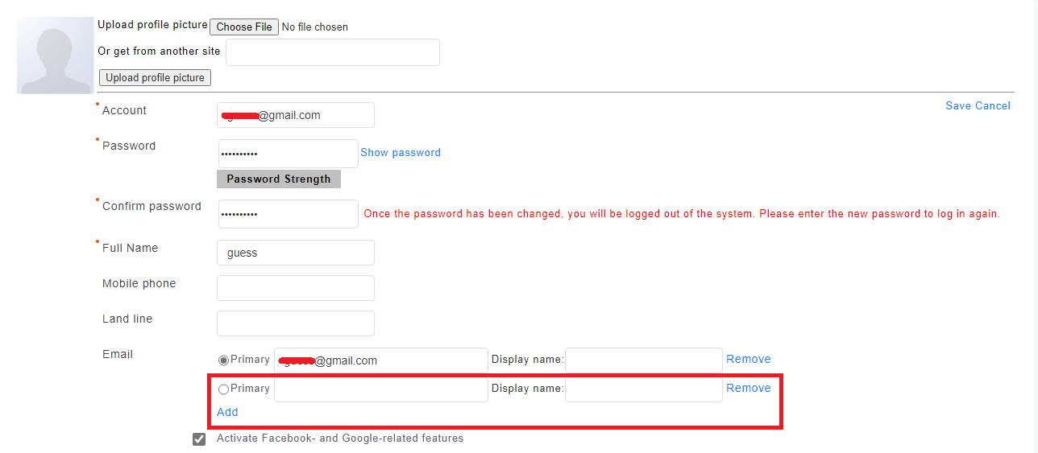Click the Full Name field containing 'guess'
1038x453 pixels.
[296, 253]
